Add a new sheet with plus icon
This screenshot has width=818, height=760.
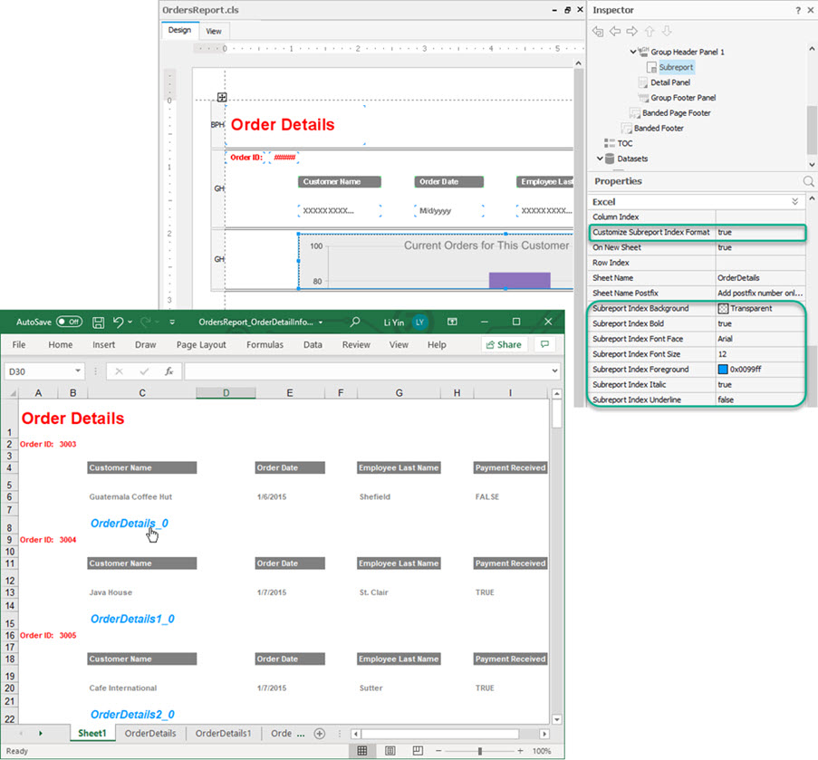coord(320,734)
